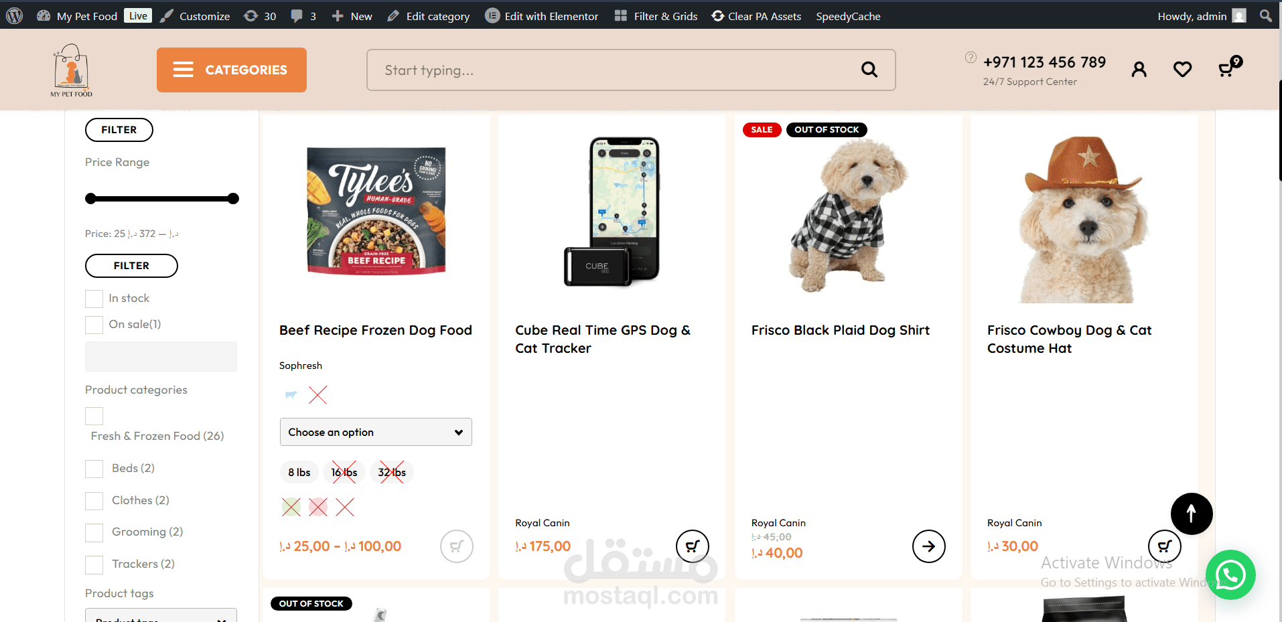Click Royal Canin under the Cube GPS Tracker
Viewport: 1282px width, 622px height.
pos(543,523)
